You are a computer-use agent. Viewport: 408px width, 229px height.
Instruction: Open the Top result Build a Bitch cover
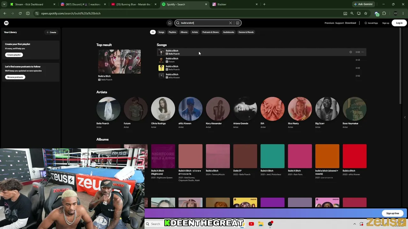(x=119, y=61)
